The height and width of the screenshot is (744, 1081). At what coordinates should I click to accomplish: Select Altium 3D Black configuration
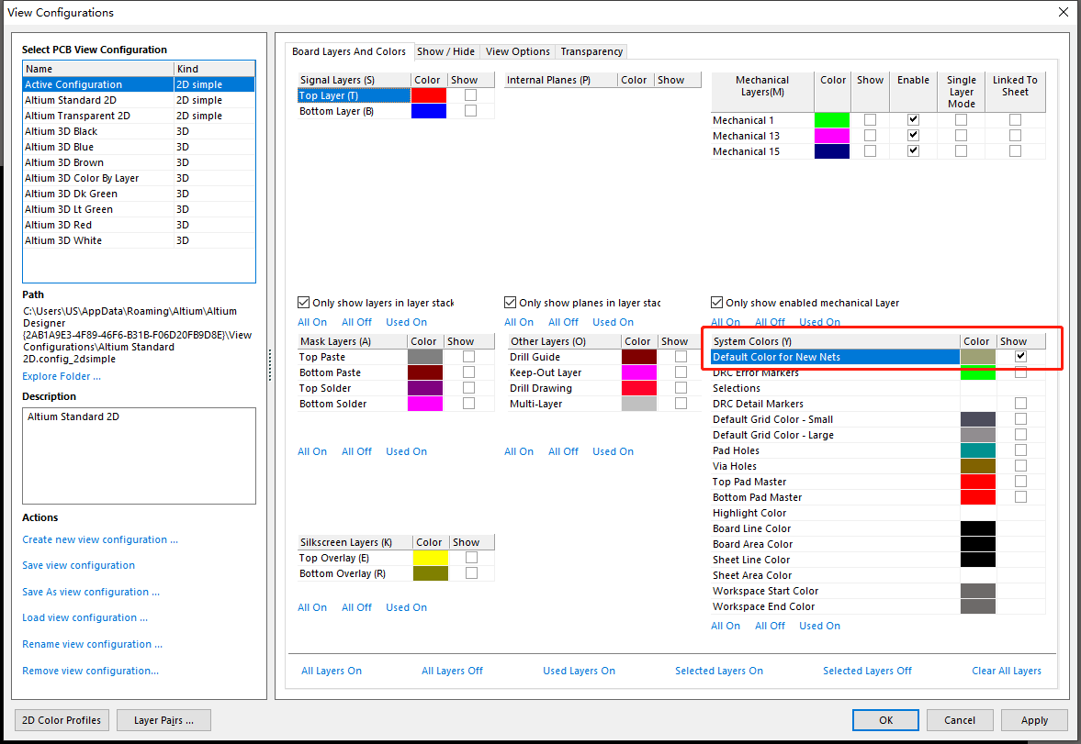pos(140,131)
